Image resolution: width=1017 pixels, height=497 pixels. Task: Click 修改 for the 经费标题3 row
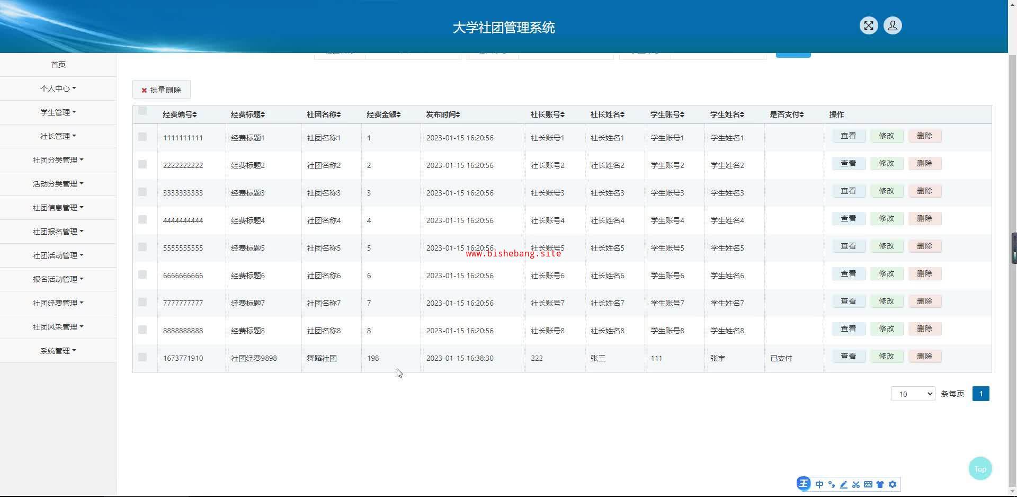[887, 191]
